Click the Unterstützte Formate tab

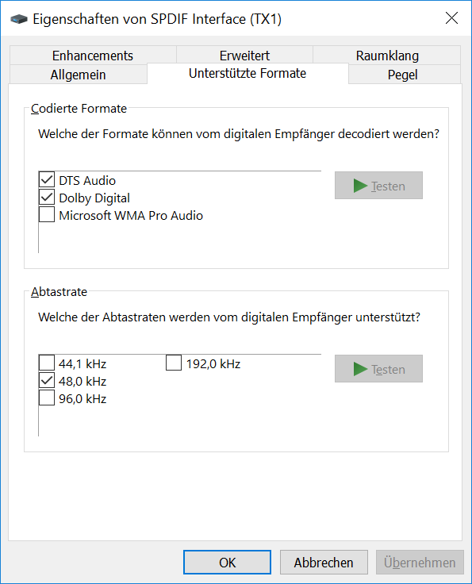(248, 73)
